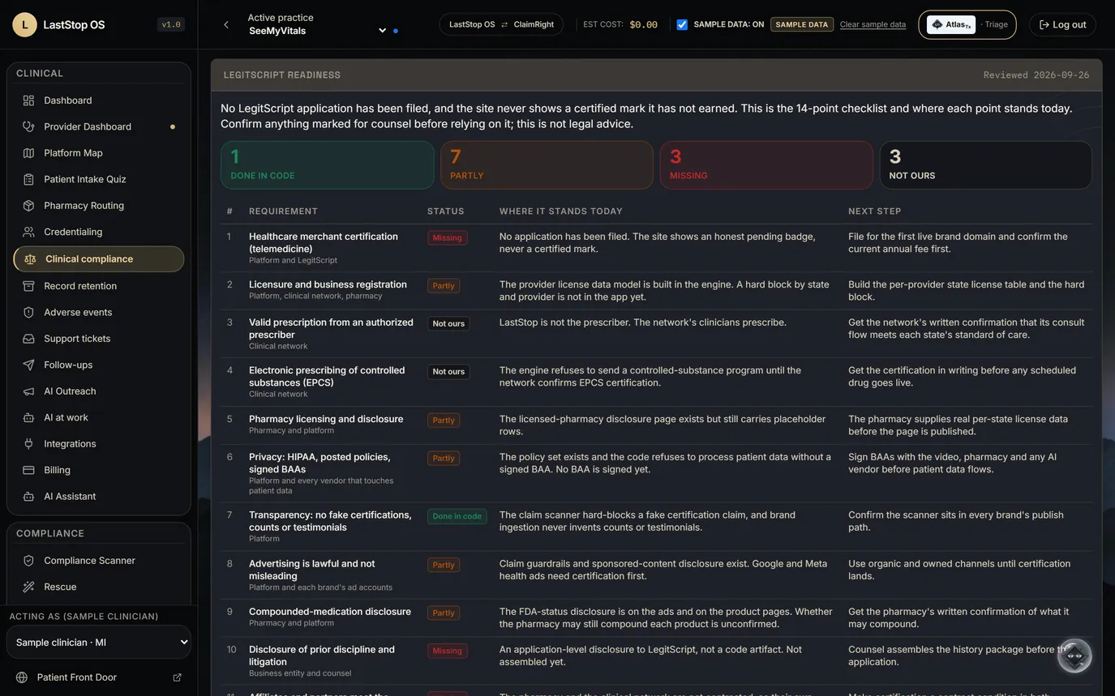Screen dimensions: 1115x696
Task: Click the Adverse events shield icon
Action: [x=28, y=312]
